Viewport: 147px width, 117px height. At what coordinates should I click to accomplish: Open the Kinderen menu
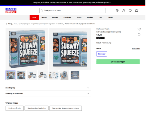point(67,18)
